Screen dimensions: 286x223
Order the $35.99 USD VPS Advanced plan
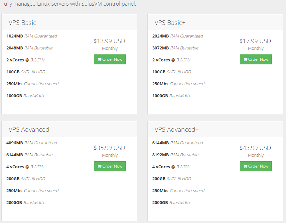(110, 166)
